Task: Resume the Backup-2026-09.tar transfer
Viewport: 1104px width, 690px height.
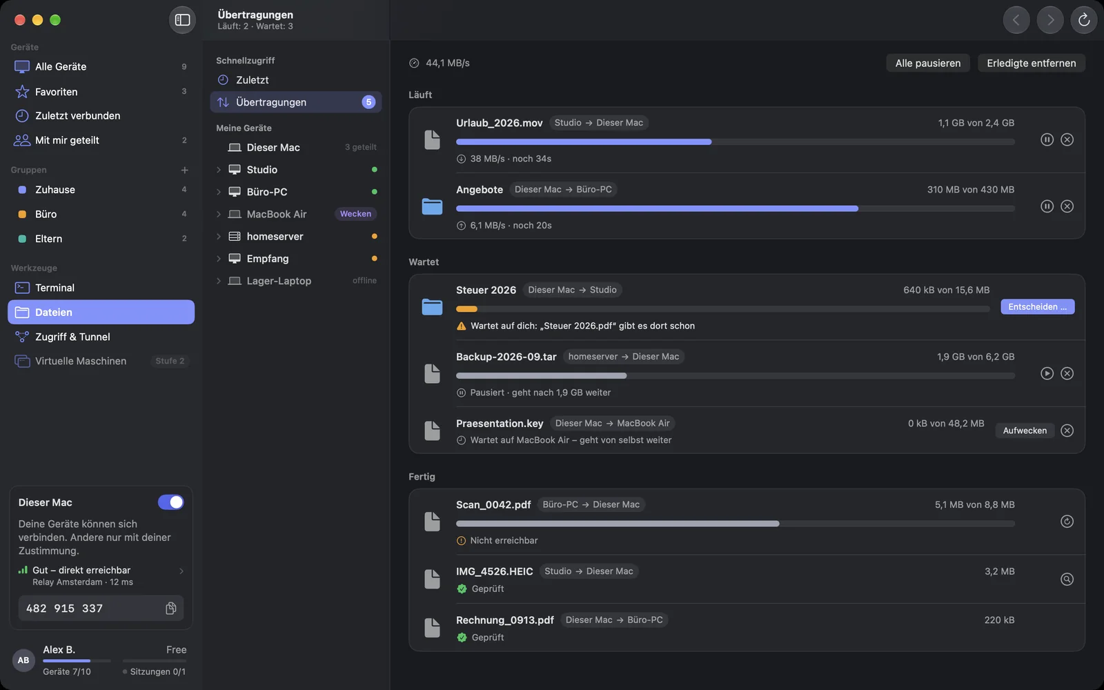Action: (x=1047, y=373)
